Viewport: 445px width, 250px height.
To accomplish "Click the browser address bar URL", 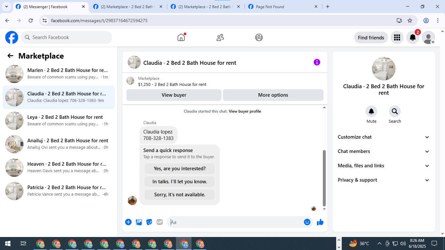I will pyautogui.click(x=99, y=21).
